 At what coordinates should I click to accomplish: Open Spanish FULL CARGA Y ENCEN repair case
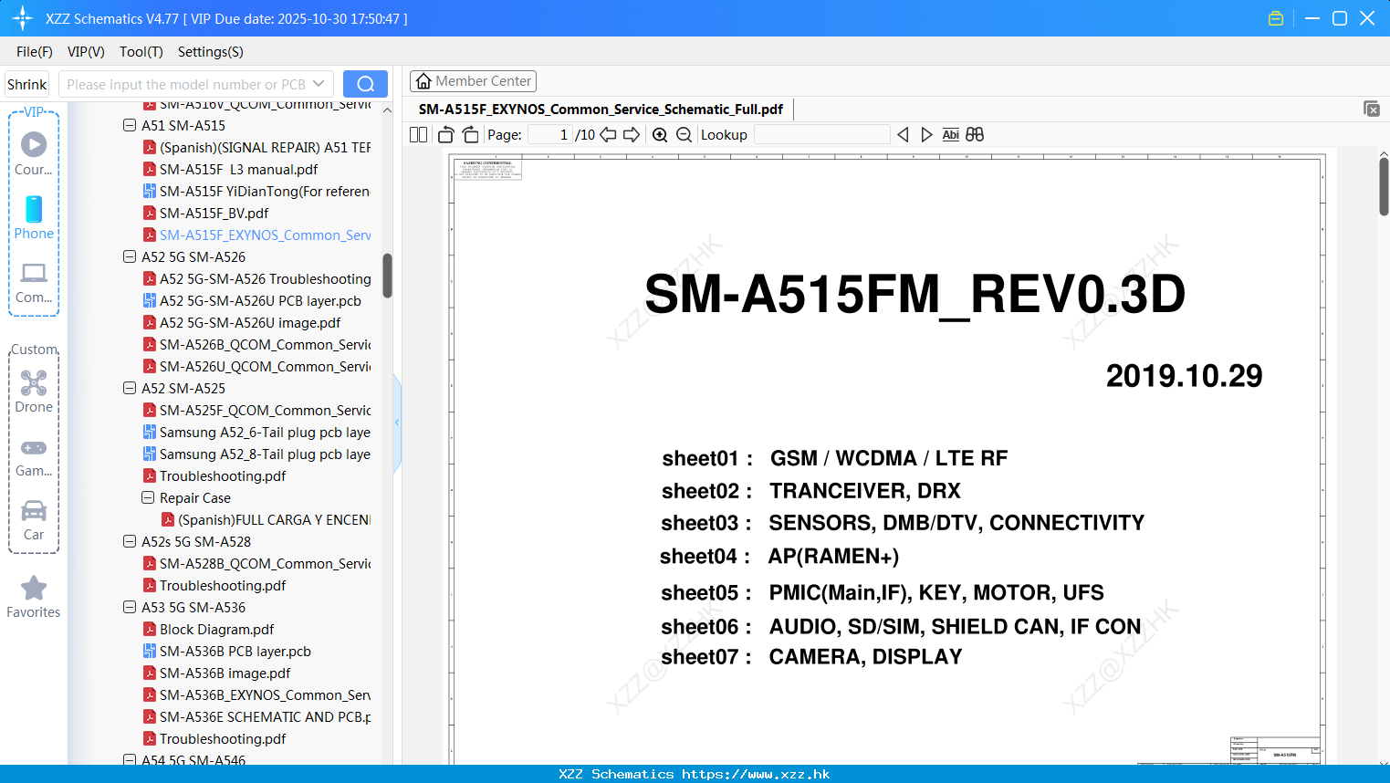point(266,520)
